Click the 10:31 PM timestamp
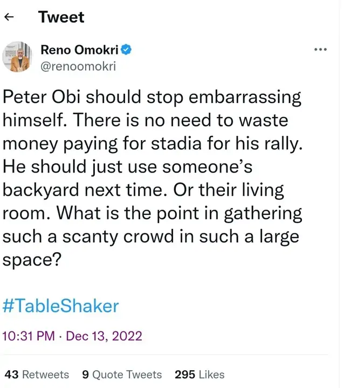Viewport: 350px width, 388px height. tap(28, 336)
